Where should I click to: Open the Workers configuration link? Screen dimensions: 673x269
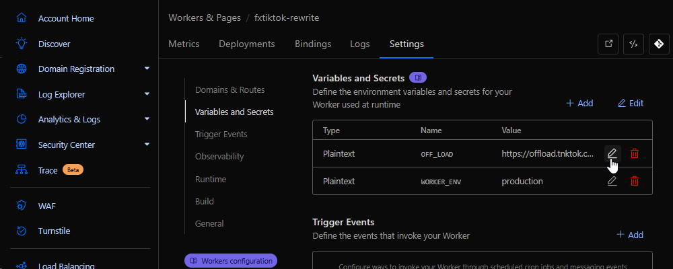click(x=231, y=261)
